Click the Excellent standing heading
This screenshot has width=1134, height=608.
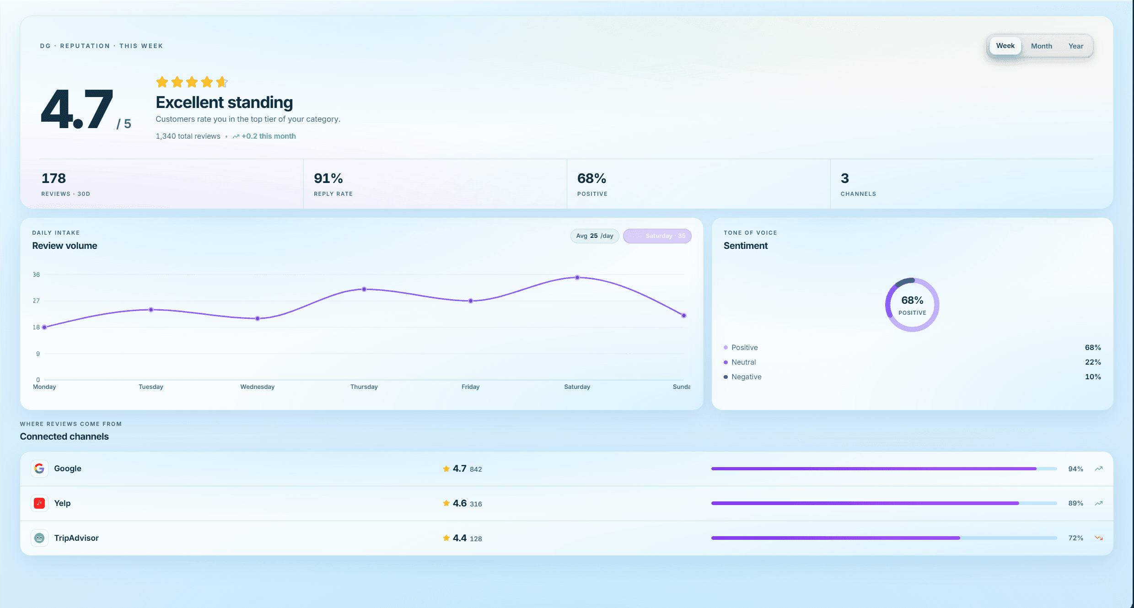(x=224, y=102)
